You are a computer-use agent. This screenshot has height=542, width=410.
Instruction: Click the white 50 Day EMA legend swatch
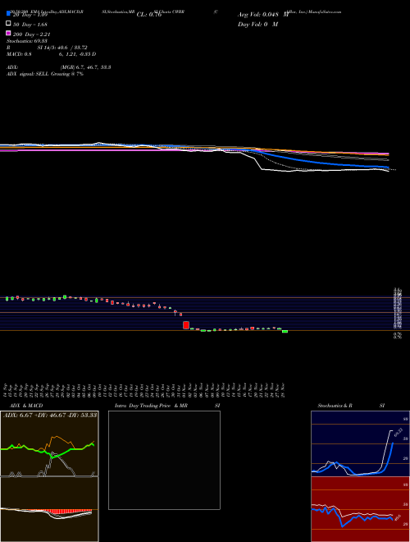point(8,24)
